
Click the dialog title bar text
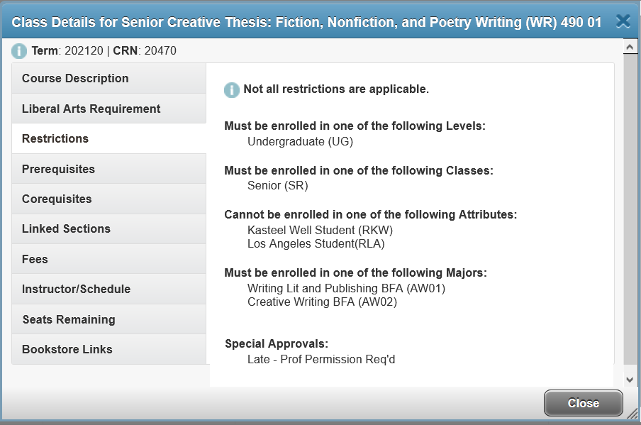[306, 22]
